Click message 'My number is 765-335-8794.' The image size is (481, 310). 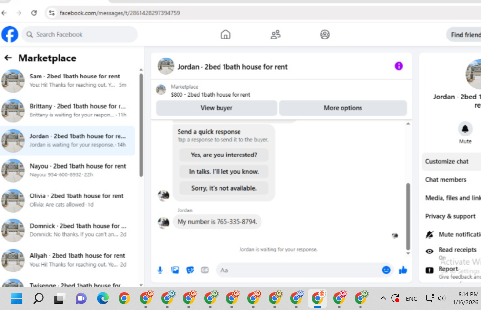point(217,222)
